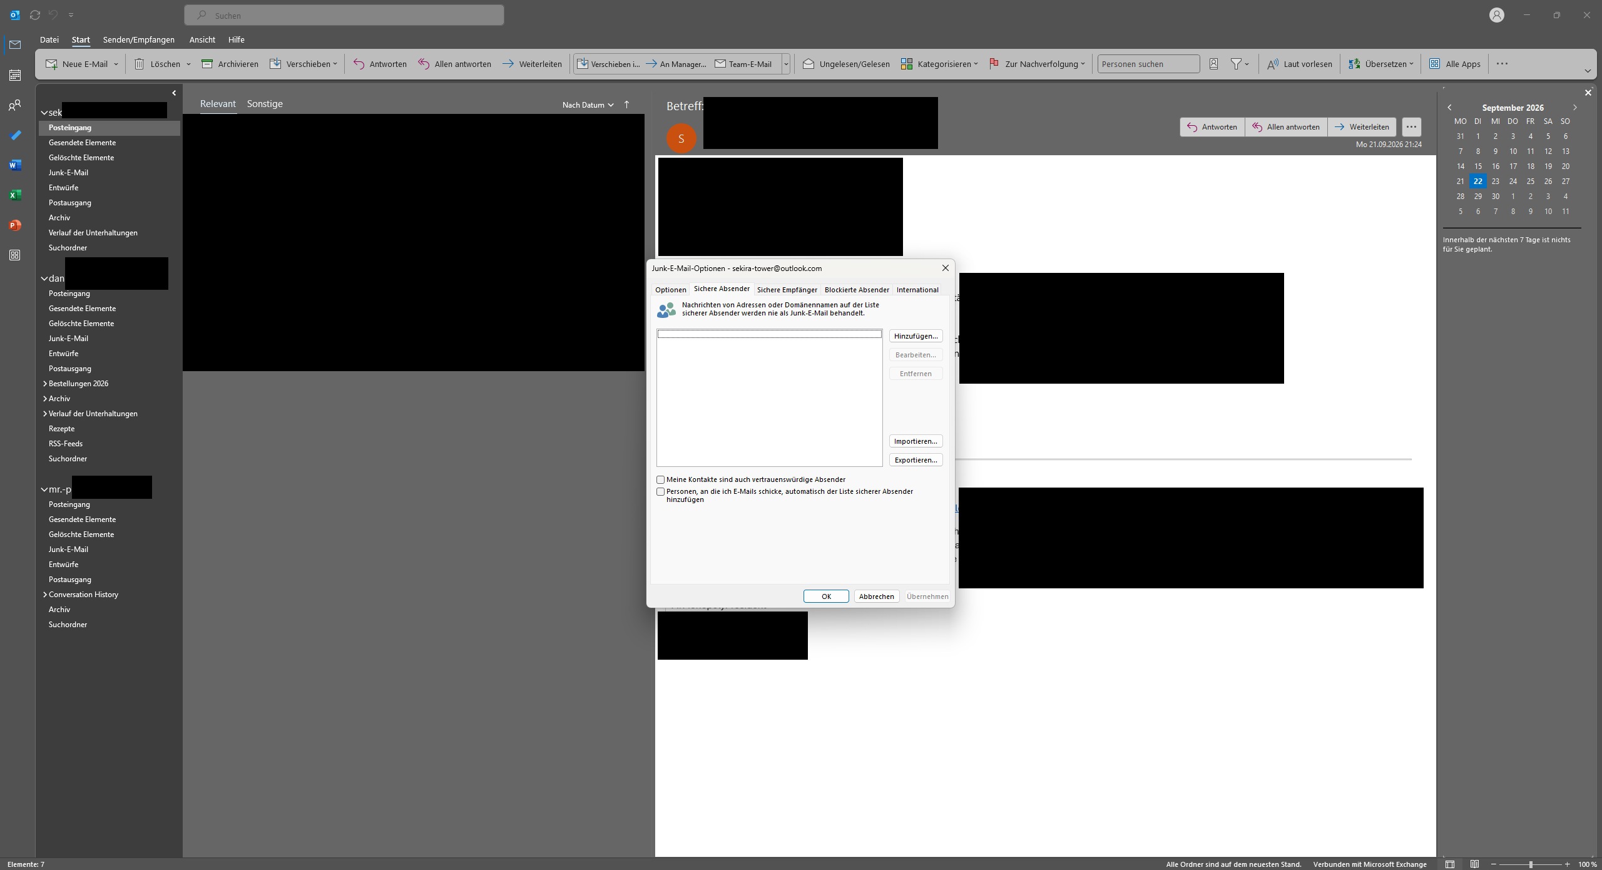Screen dimensions: 1602x870
Task: Launch Excel from the left sidebar
Action: (15, 195)
